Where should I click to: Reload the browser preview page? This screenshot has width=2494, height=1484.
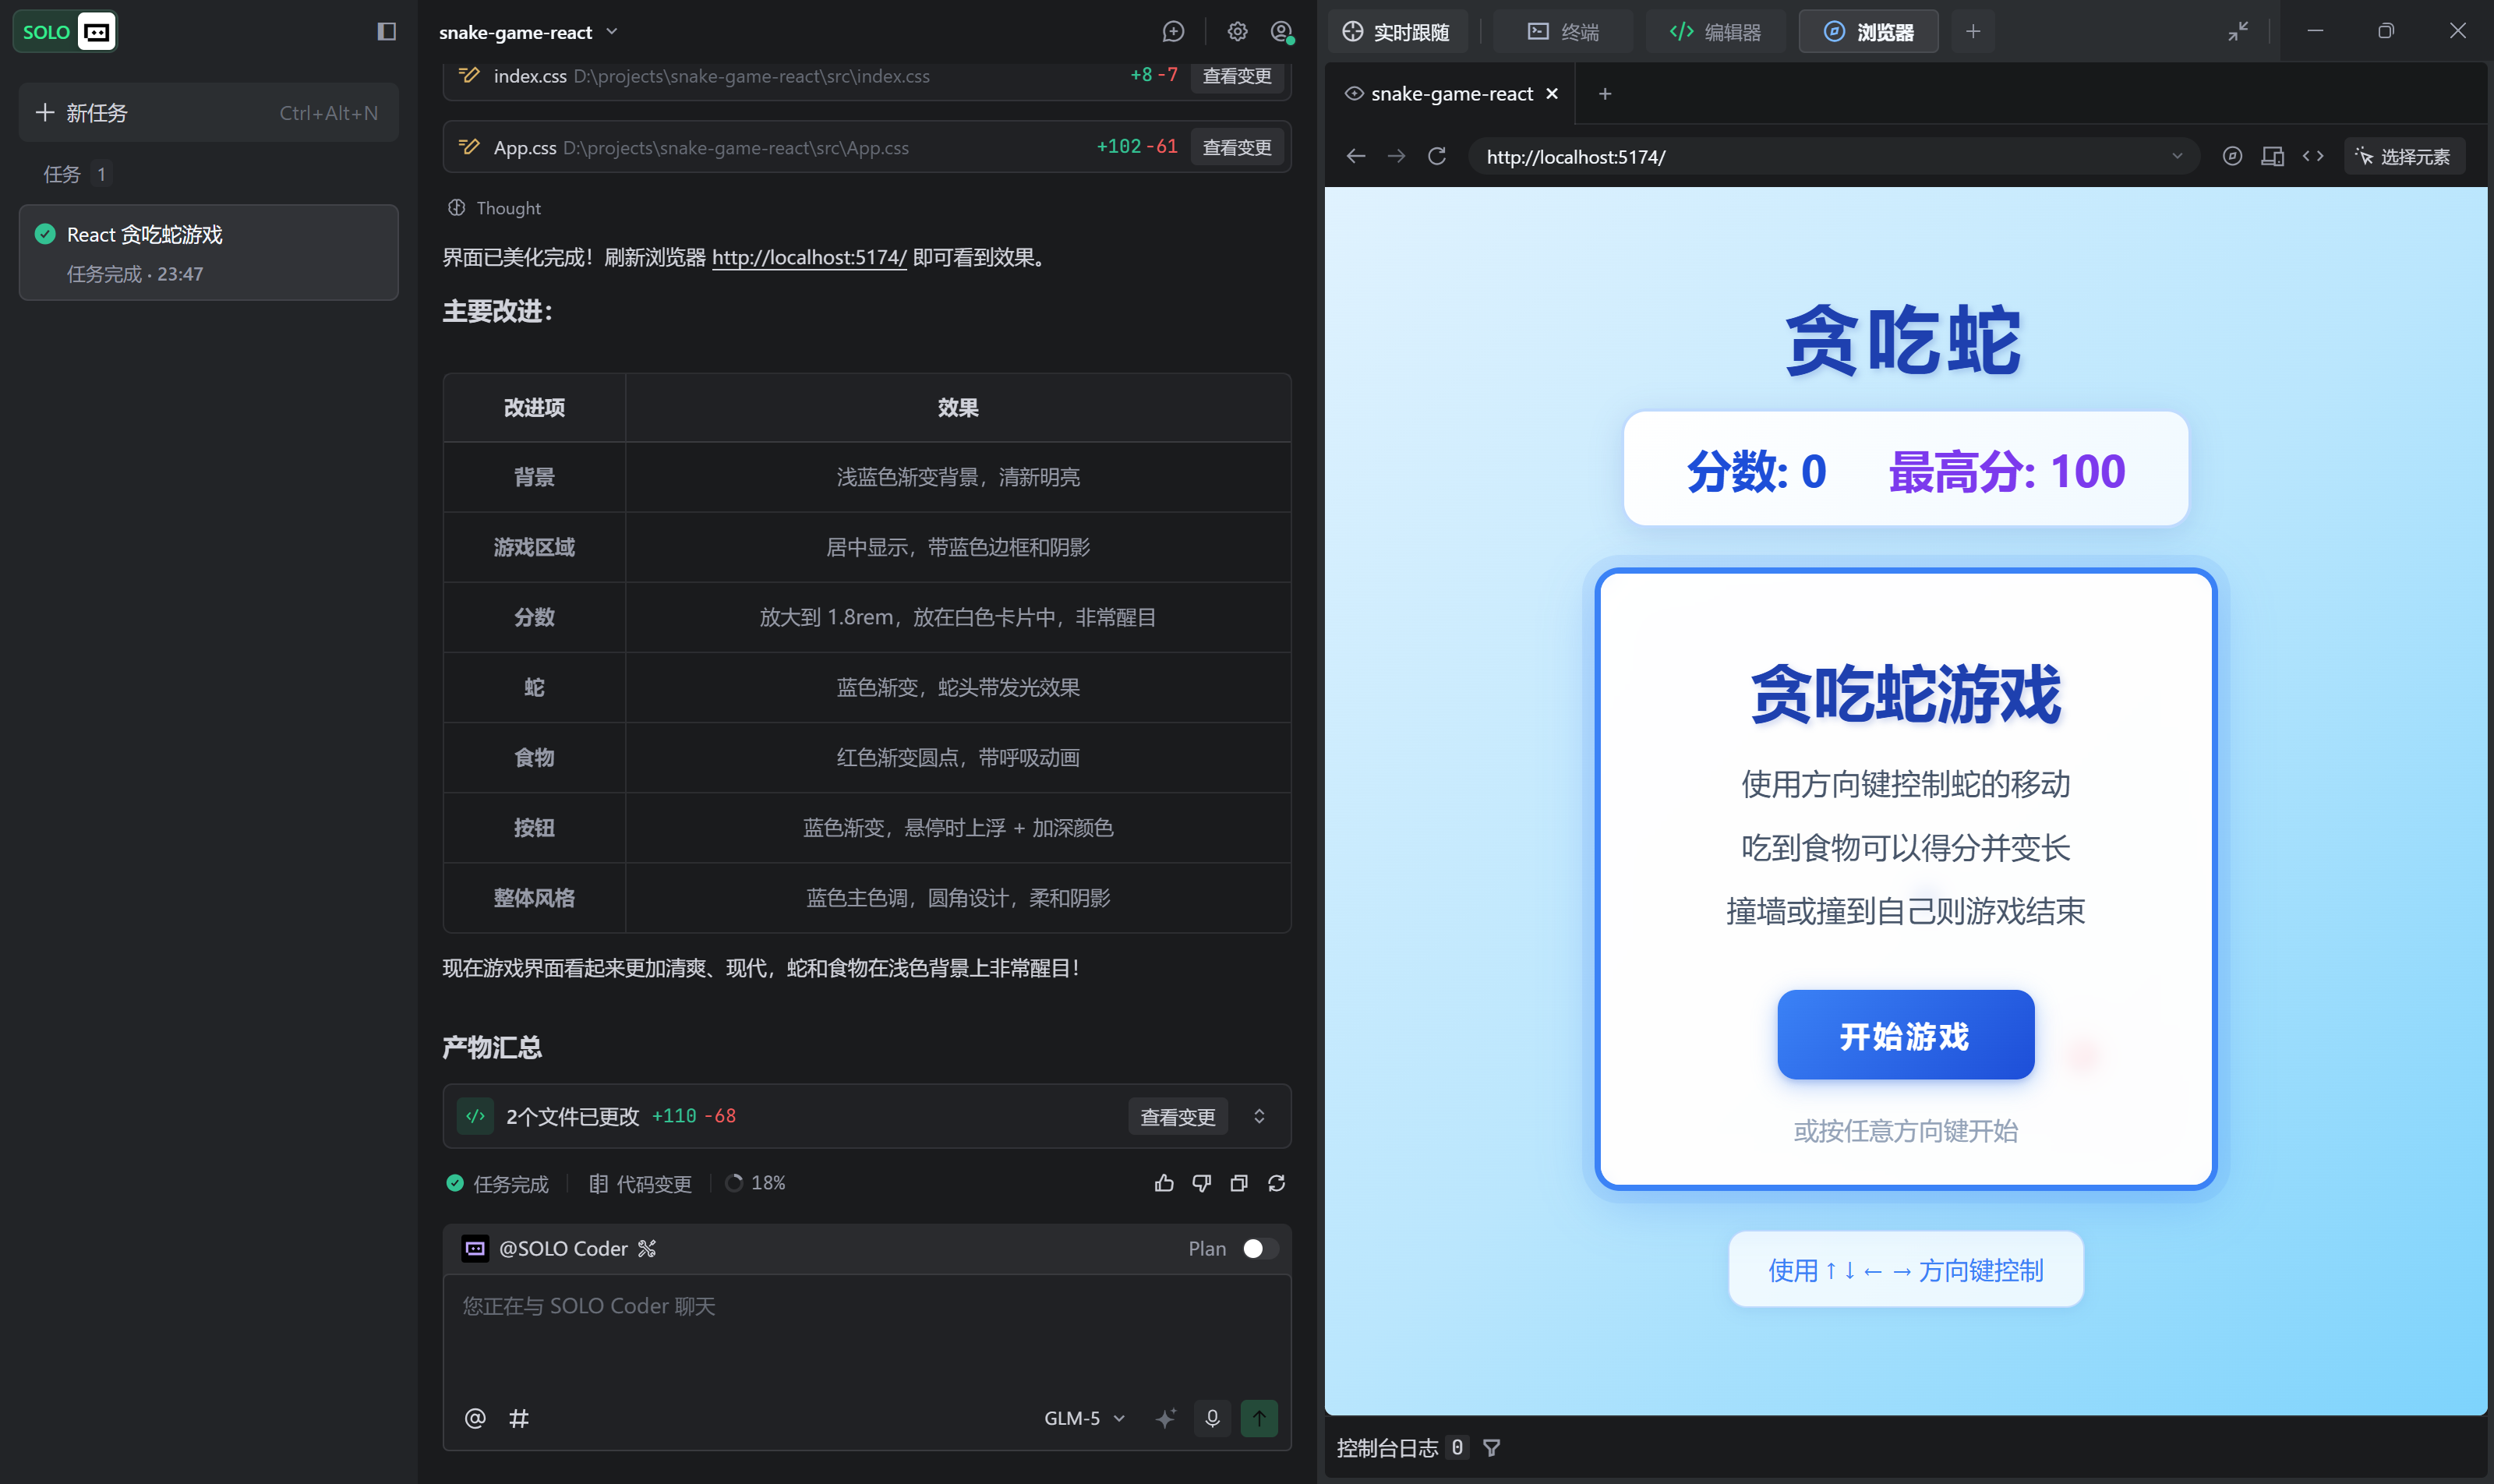click(1437, 156)
